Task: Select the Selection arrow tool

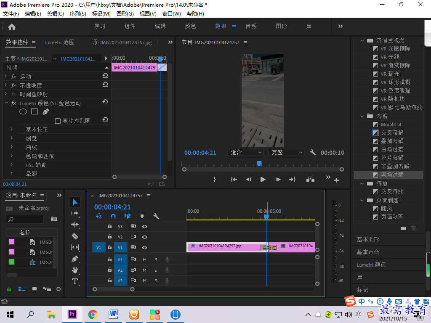Action: [x=75, y=202]
